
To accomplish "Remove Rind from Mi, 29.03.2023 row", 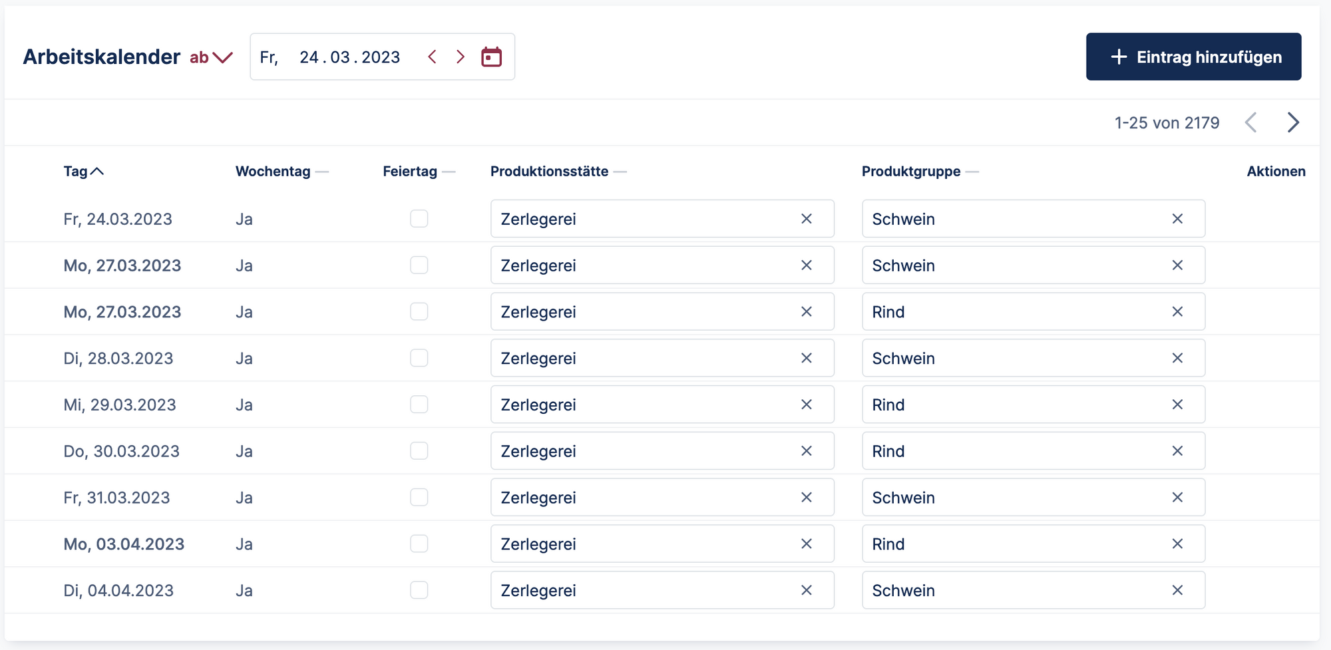I will [1177, 405].
